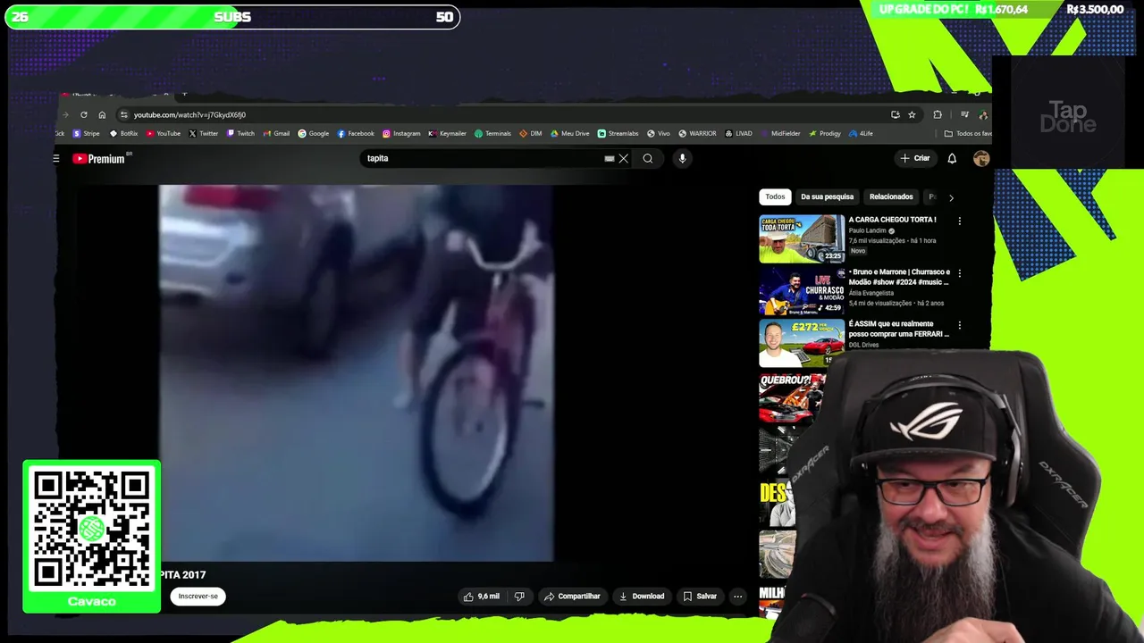The width and height of the screenshot is (1144, 643).
Task: Open the Vivo bookmark
Action: pyautogui.click(x=658, y=133)
